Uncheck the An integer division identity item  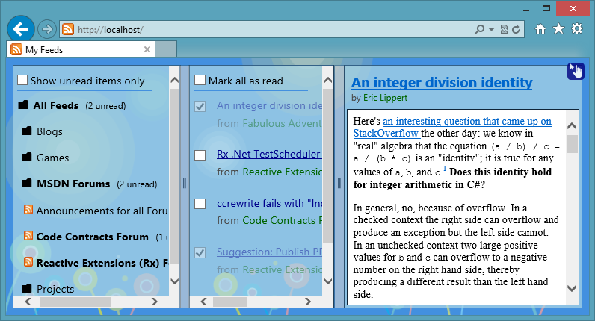[200, 107]
